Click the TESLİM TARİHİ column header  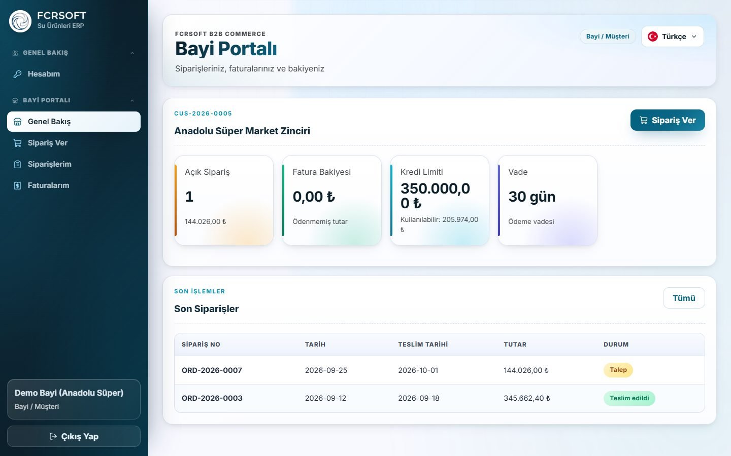click(423, 345)
